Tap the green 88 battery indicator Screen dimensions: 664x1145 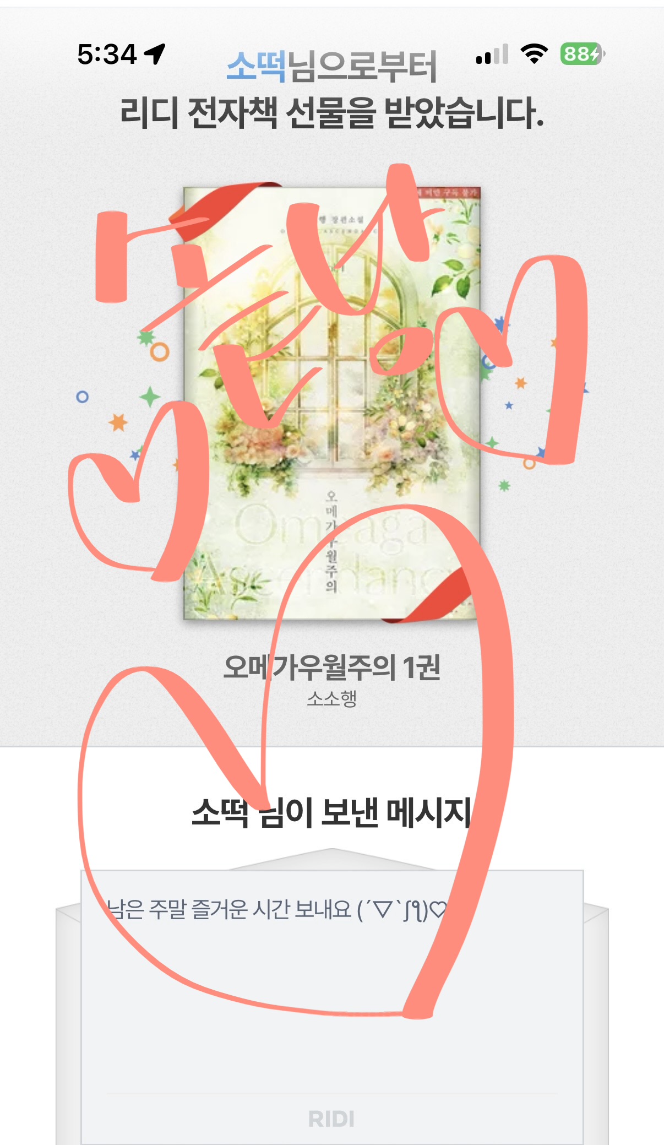(x=583, y=54)
